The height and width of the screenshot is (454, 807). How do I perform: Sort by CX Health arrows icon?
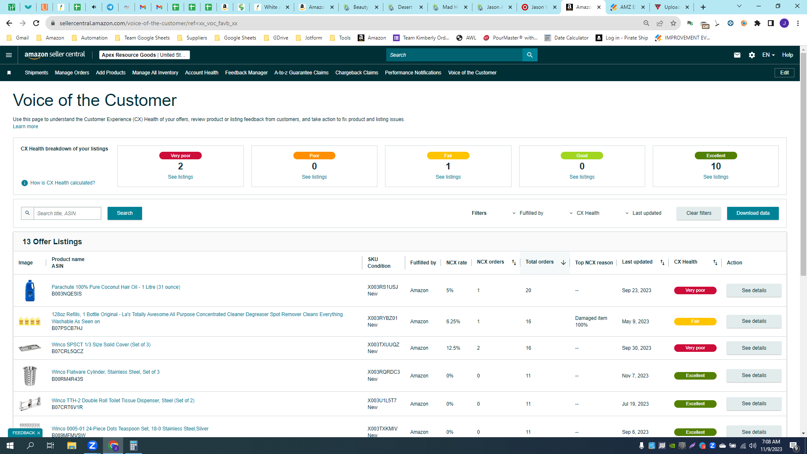pos(715,262)
